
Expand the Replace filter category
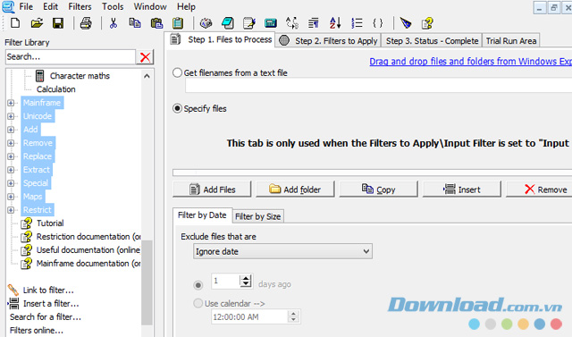11,156
